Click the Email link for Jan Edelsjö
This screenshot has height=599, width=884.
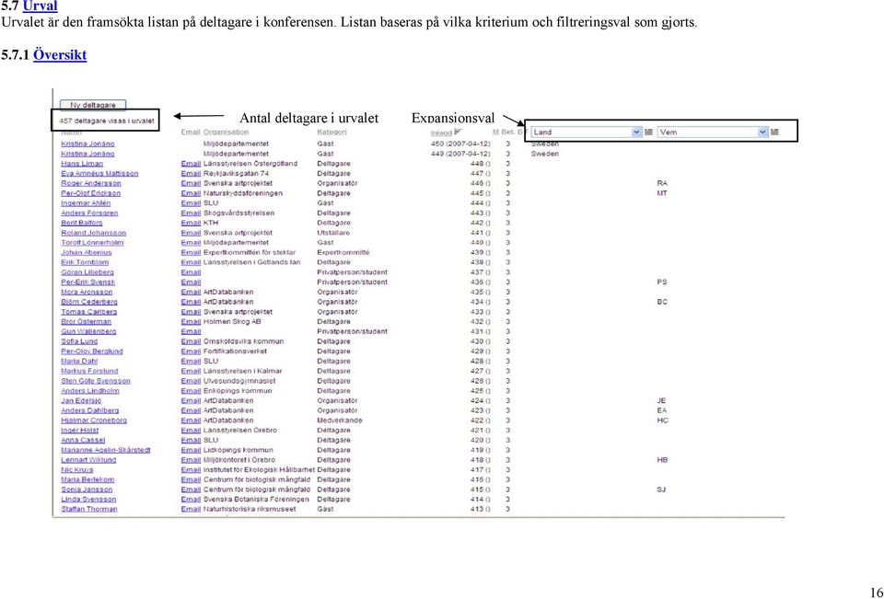click(x=191, y=400)
